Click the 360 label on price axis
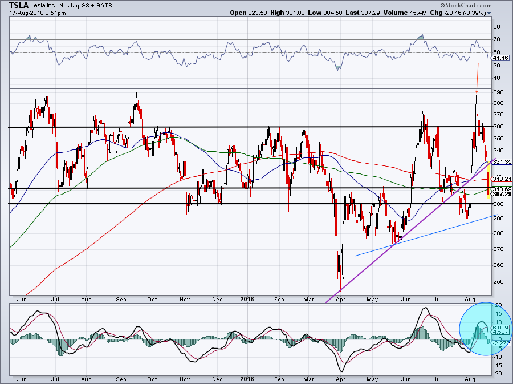 click(498, 127)
